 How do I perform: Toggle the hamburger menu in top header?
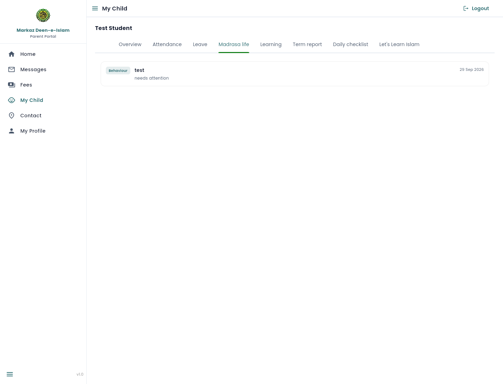click(95, 8)
